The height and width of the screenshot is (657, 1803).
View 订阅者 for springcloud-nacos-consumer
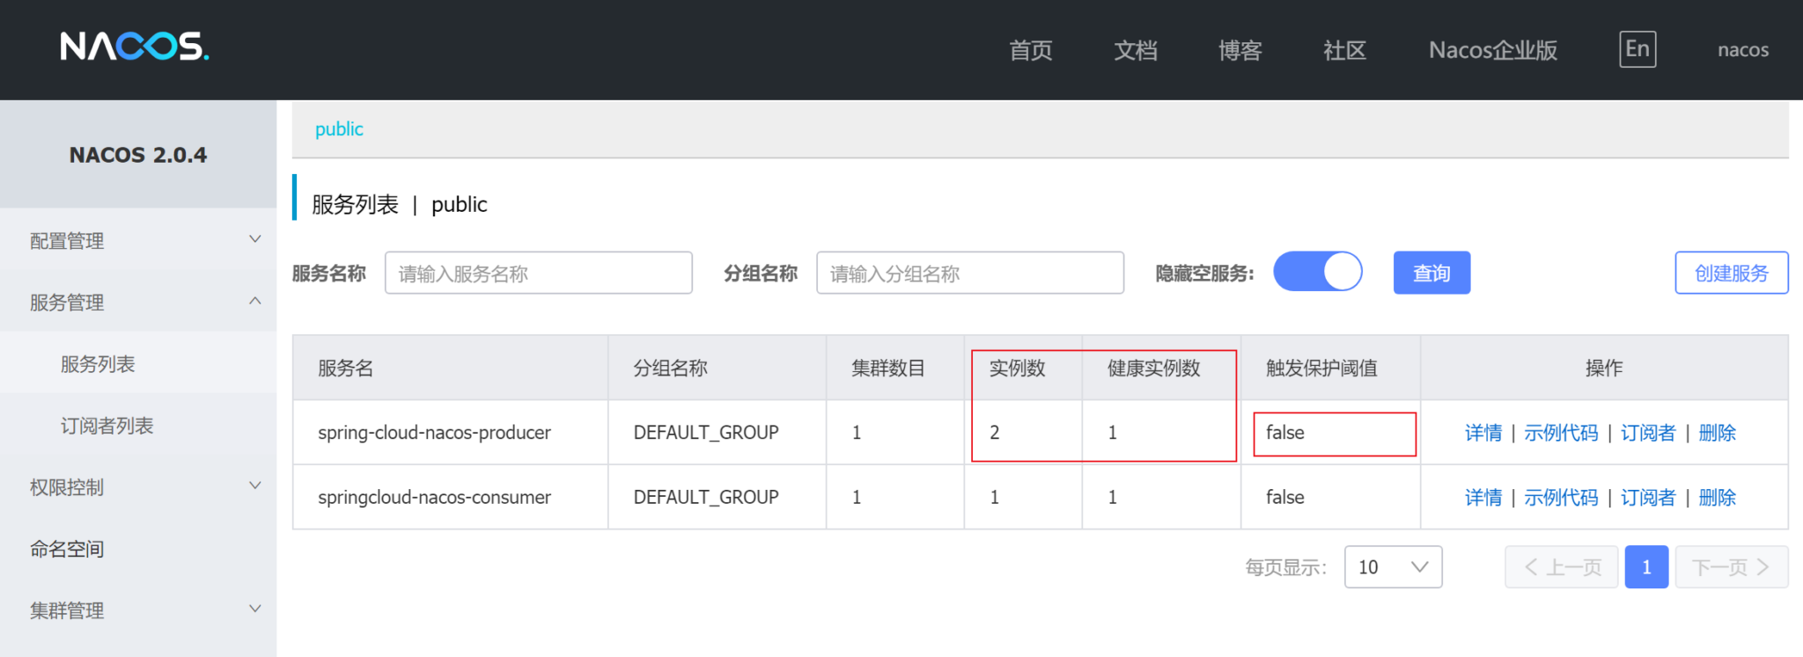click(1648, 498)
